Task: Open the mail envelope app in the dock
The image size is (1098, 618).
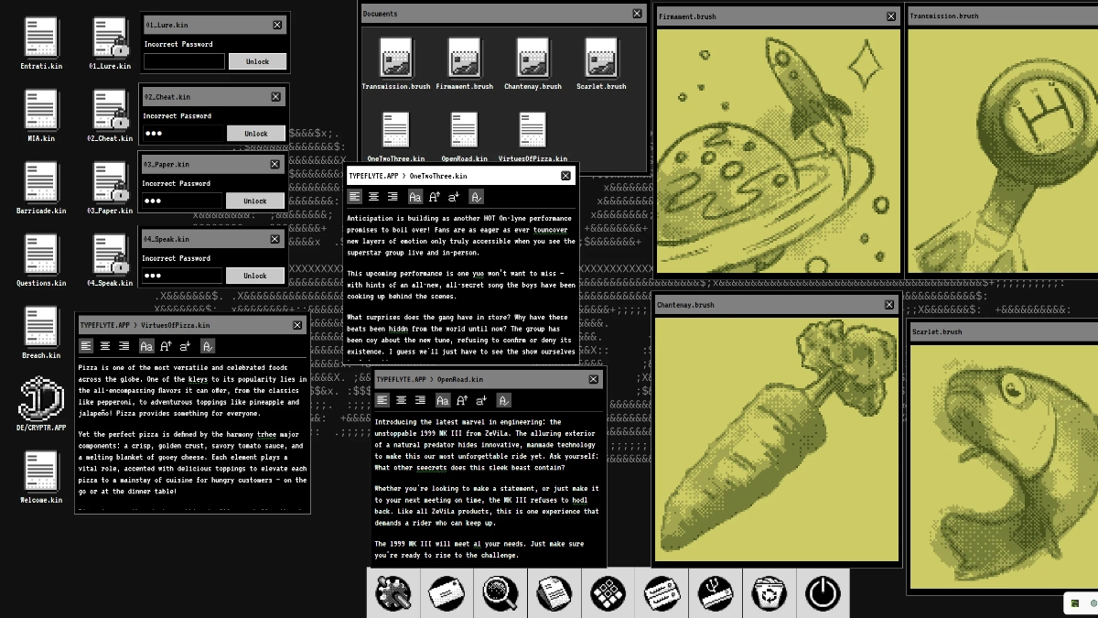Action: pos(447,593)
